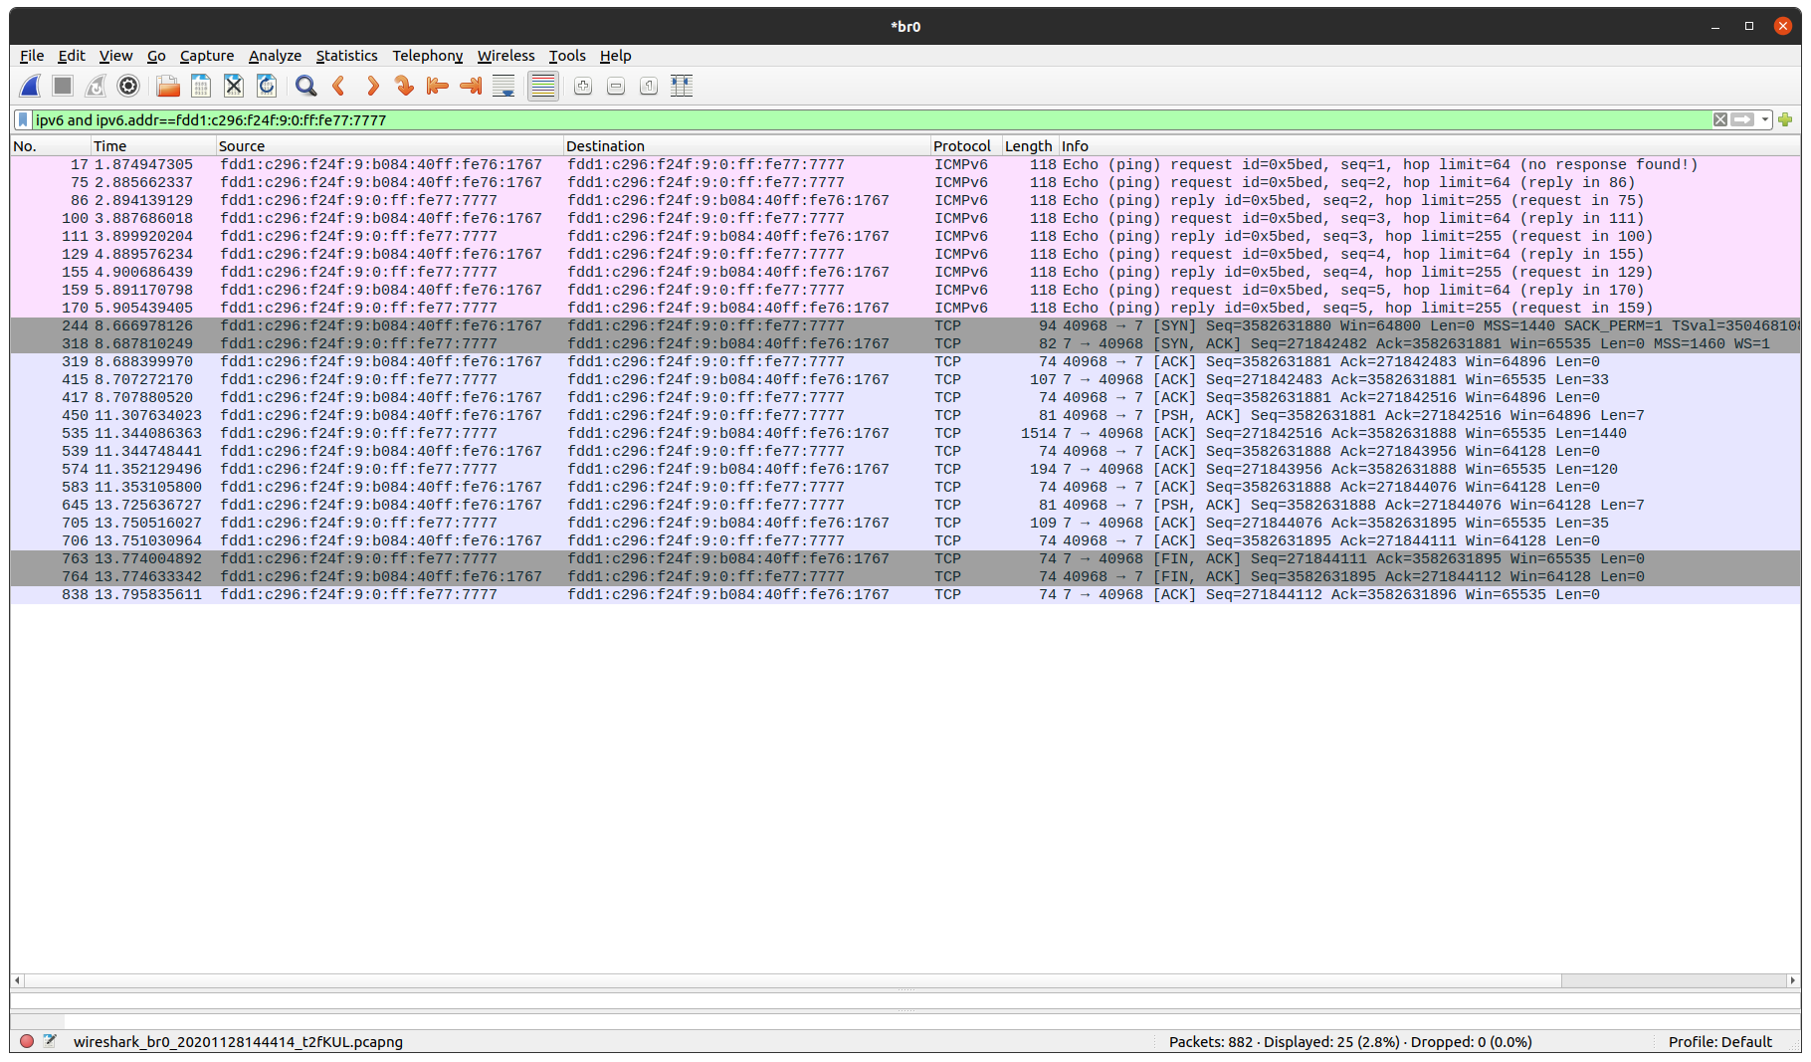Stop the running capture
The image size is (1811, 1062).
click(x=62, y=87)
